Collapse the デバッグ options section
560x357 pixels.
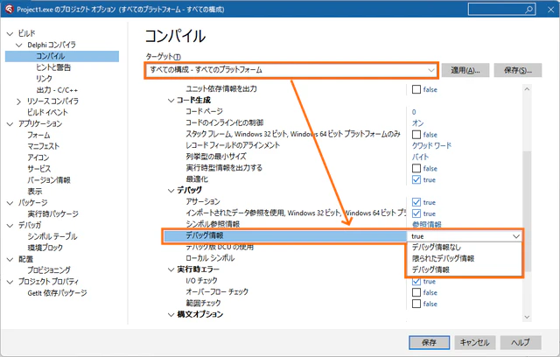pyautogui.click(x=171, y=191)
